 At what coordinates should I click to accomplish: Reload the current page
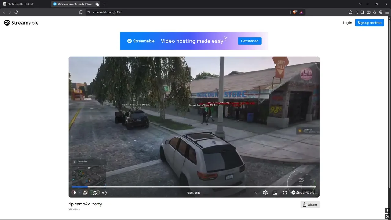tap(16, 12)
